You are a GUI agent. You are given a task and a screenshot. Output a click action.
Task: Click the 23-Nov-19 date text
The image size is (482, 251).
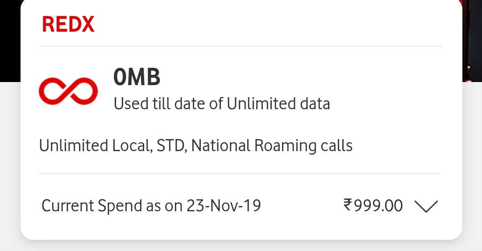tap(224, 206)
